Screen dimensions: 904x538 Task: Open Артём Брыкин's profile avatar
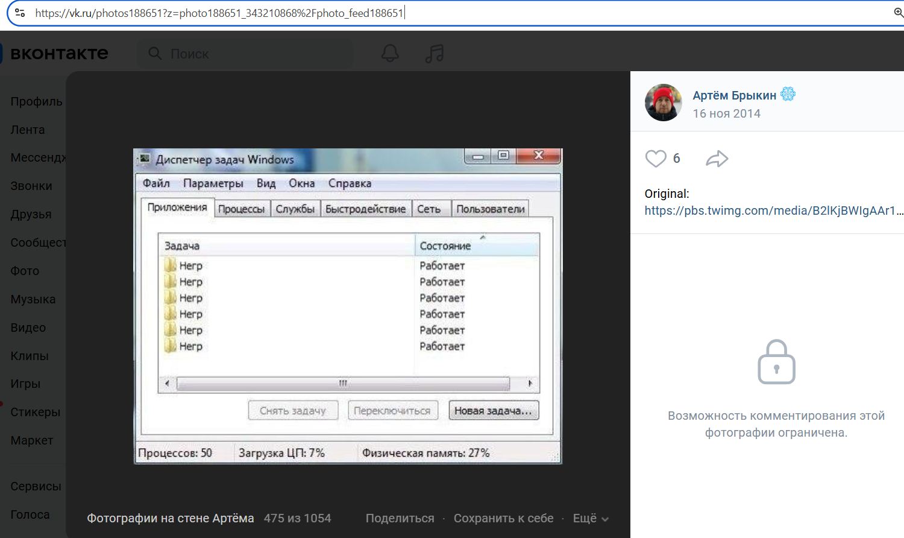[x=664, y=103]
